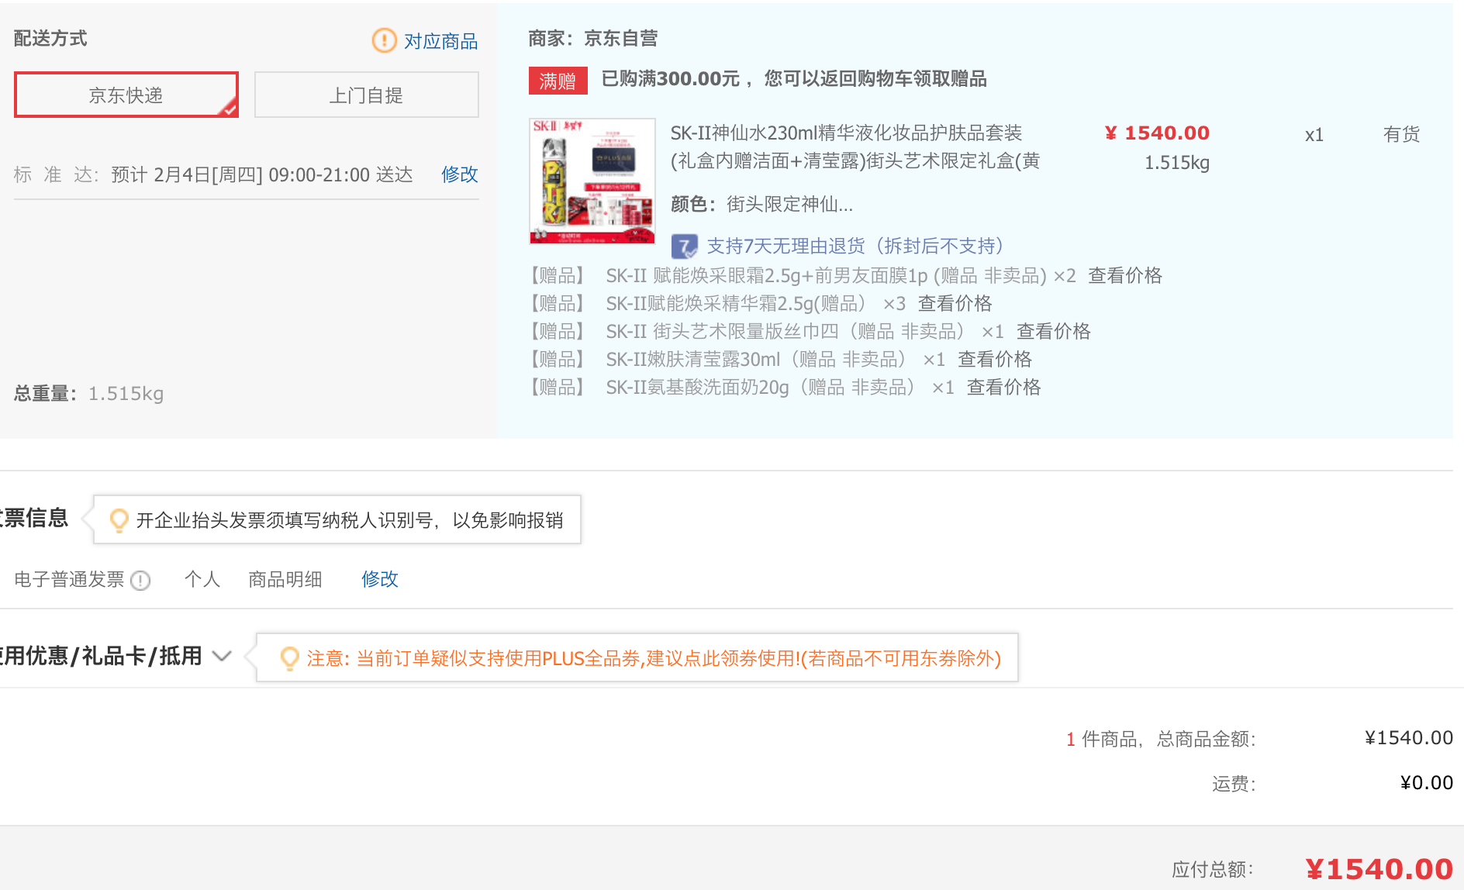Click the info icon next to 电子普通发票

(x=140, y=580)
